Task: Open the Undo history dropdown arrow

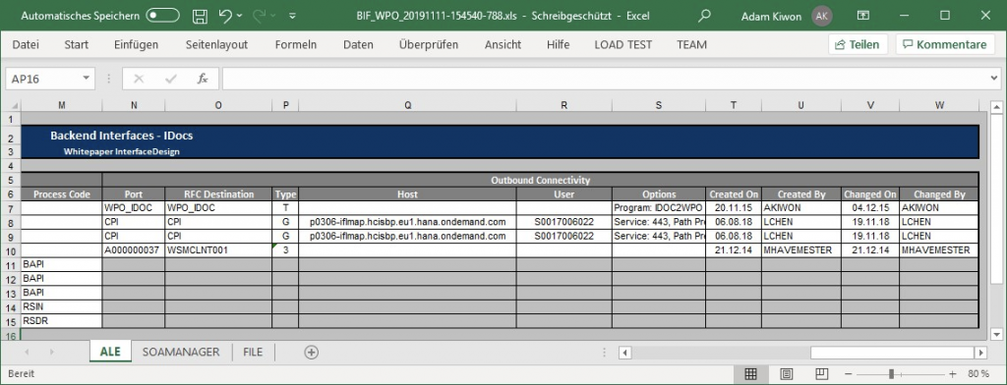Action: coord(240,16)
